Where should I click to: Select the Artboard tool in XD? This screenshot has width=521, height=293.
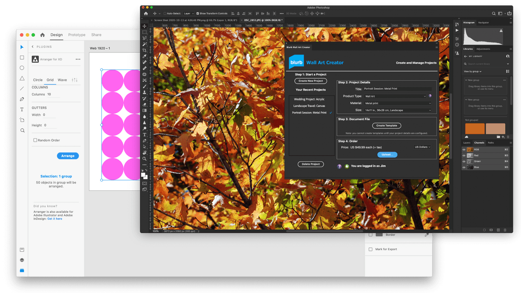tap(22, 120)
